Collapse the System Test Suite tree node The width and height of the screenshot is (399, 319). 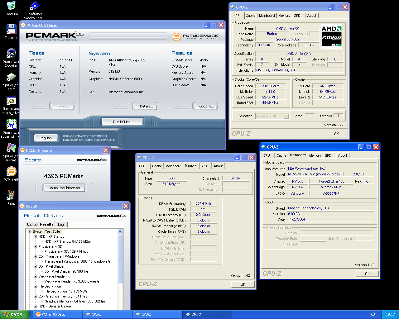tap(29, 231)
